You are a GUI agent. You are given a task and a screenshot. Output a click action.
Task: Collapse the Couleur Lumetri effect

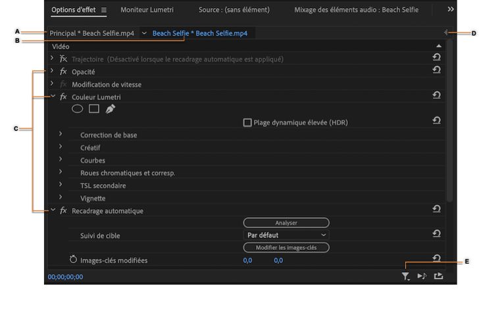pos(53,96)
